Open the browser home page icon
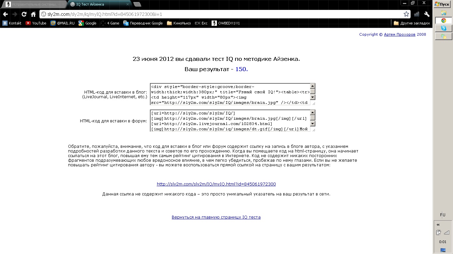Screen dimensions: 453x254 pos(33,14)
